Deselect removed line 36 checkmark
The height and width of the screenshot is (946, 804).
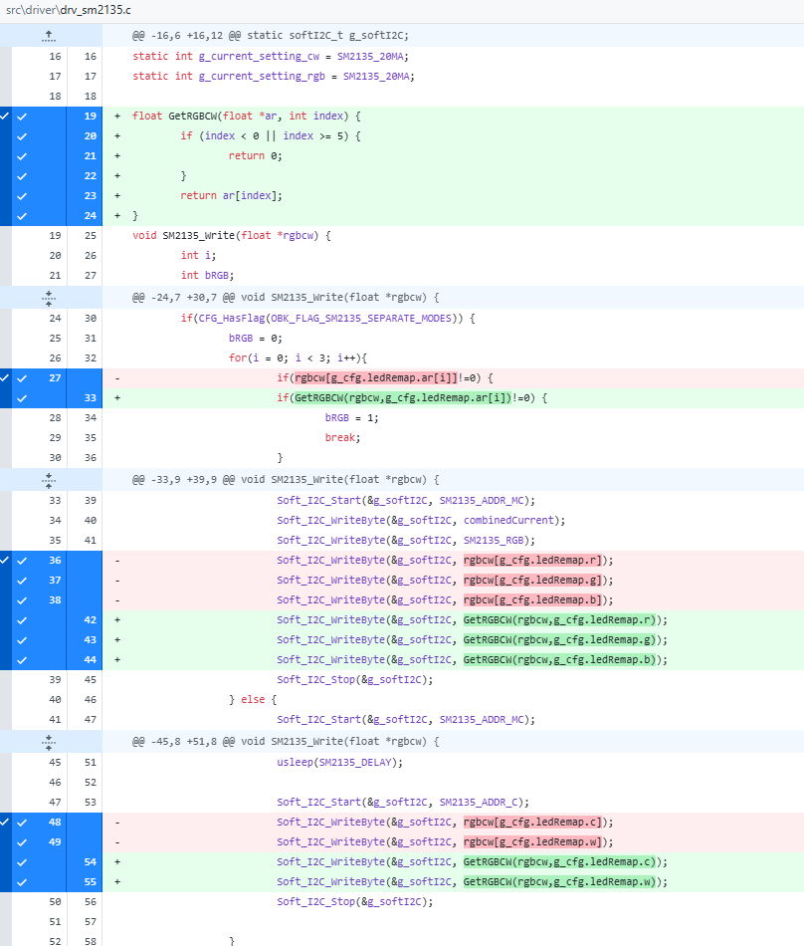[x=22, y=561]
